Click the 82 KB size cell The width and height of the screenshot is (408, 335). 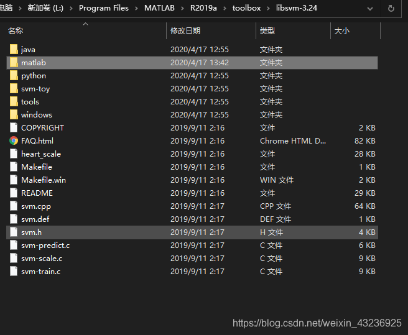[x=365, y=140]
